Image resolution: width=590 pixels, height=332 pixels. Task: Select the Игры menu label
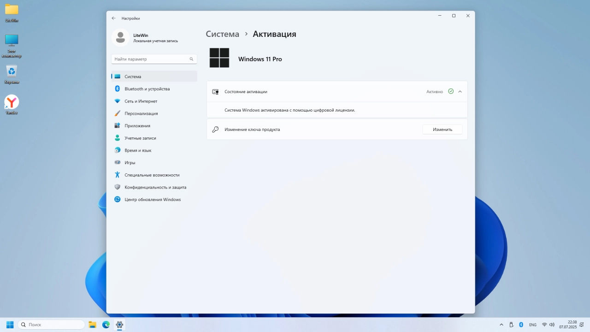pyautogui.click(x=130, y=163)
